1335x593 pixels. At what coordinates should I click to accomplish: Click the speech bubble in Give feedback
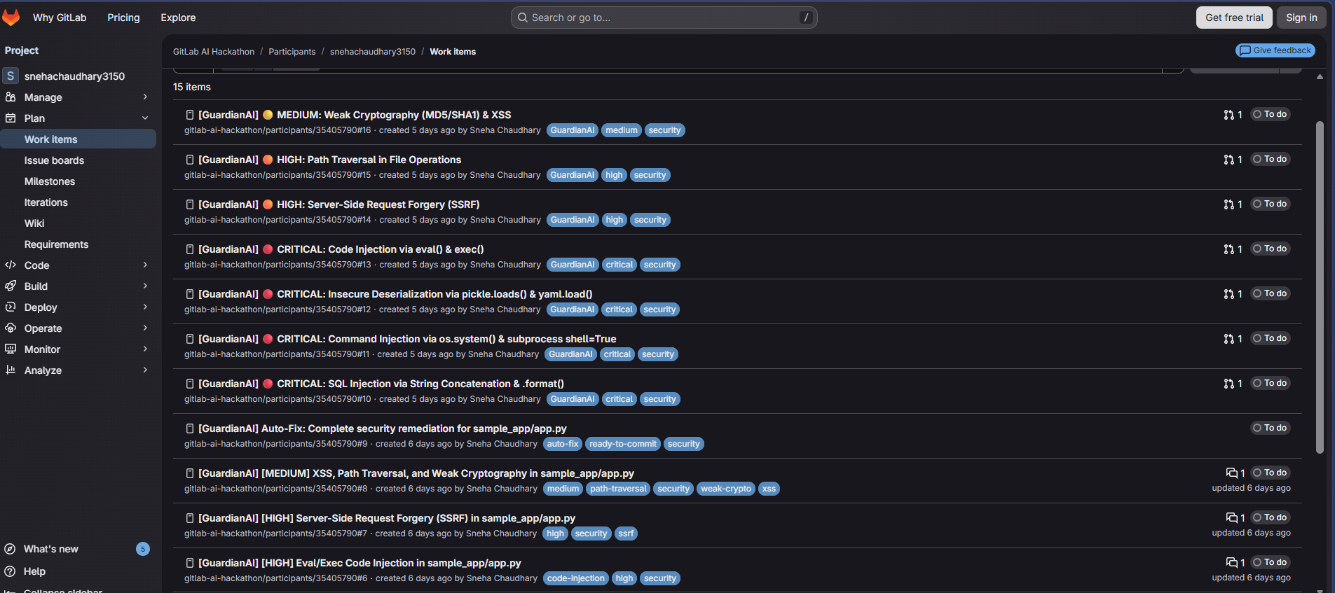tap(1245, 50)
